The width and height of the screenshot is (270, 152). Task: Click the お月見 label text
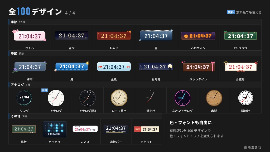[x=156, y=79]
